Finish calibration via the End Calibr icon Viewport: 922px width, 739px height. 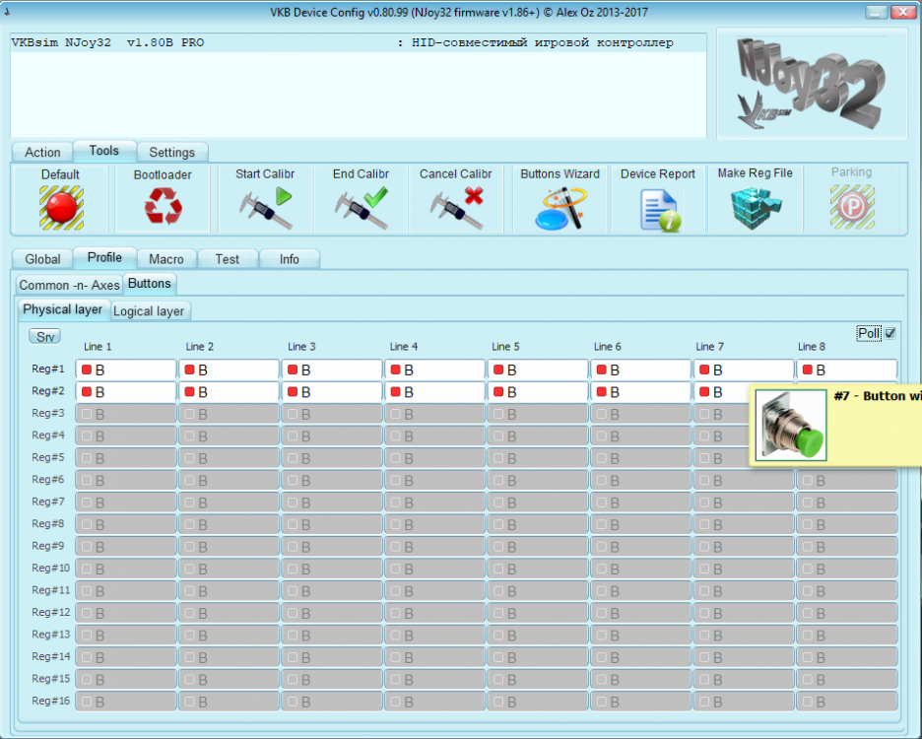coord(361,208)
